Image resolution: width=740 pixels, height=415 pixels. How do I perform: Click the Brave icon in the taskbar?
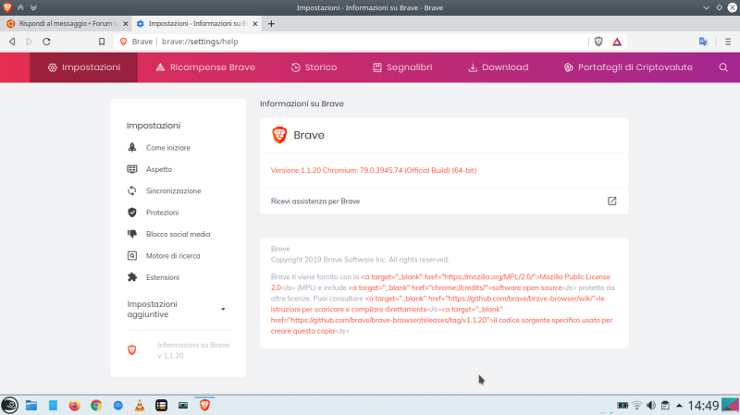point(204,405)
